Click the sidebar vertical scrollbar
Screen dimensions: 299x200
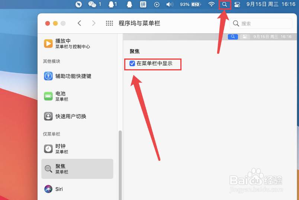pos(120,165)
